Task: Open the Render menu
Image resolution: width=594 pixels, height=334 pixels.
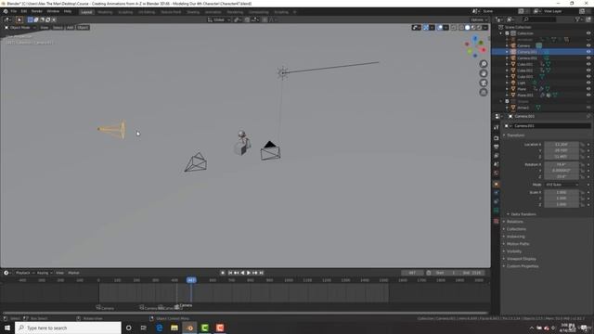Action: click(x=37, y=11)
